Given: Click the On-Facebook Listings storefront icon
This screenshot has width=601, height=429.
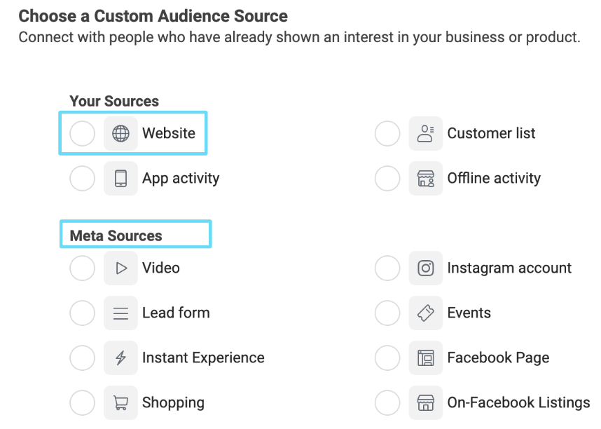Looking at the screenshot, I should click(x=426, y=403).
